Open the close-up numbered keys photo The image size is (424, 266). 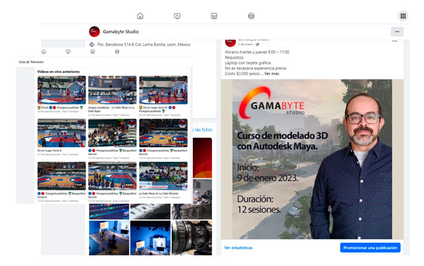point(151,212)
